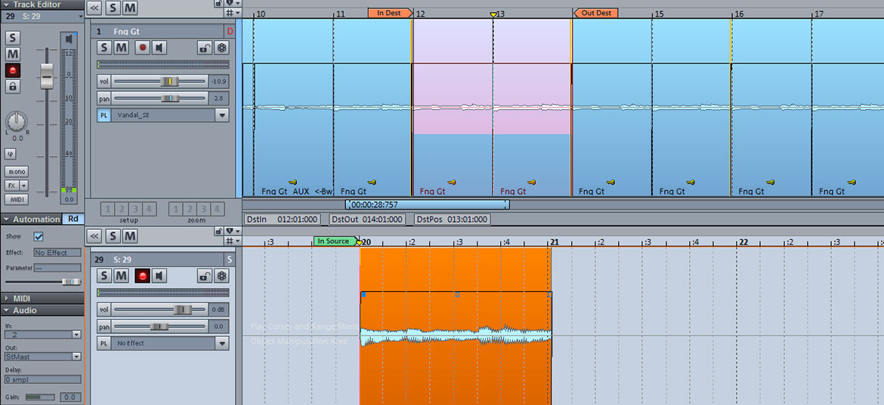Solo the S: 29 track

pos(104,275)
